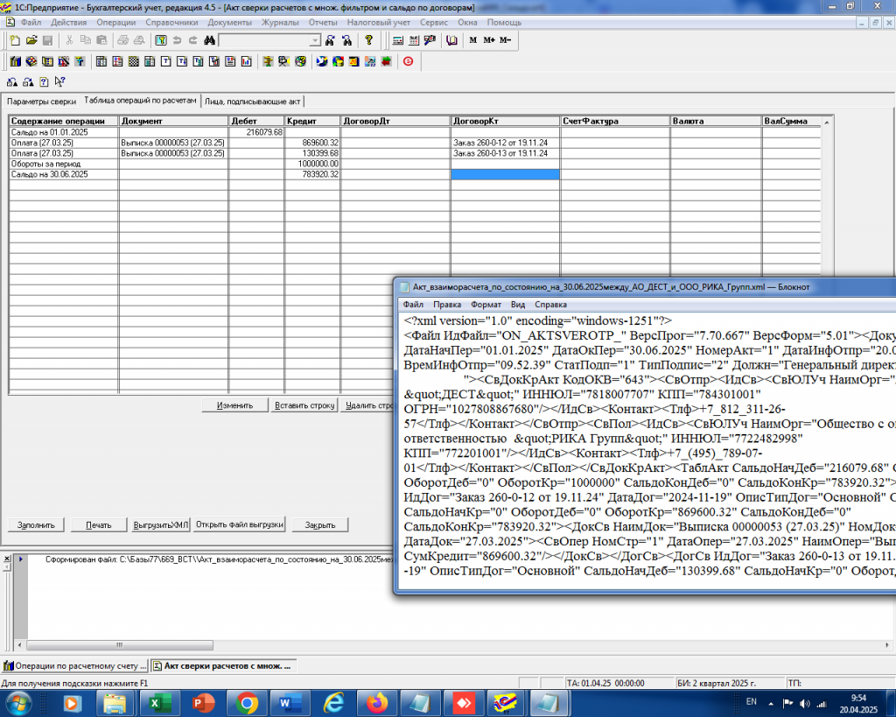Click the bar chart report icon in second toolbar
The width and height of the screenshot is (896, 717).
coord(246,61)
